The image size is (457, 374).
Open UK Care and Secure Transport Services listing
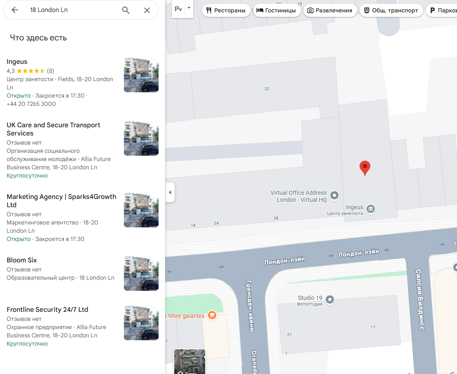[53, 129]
